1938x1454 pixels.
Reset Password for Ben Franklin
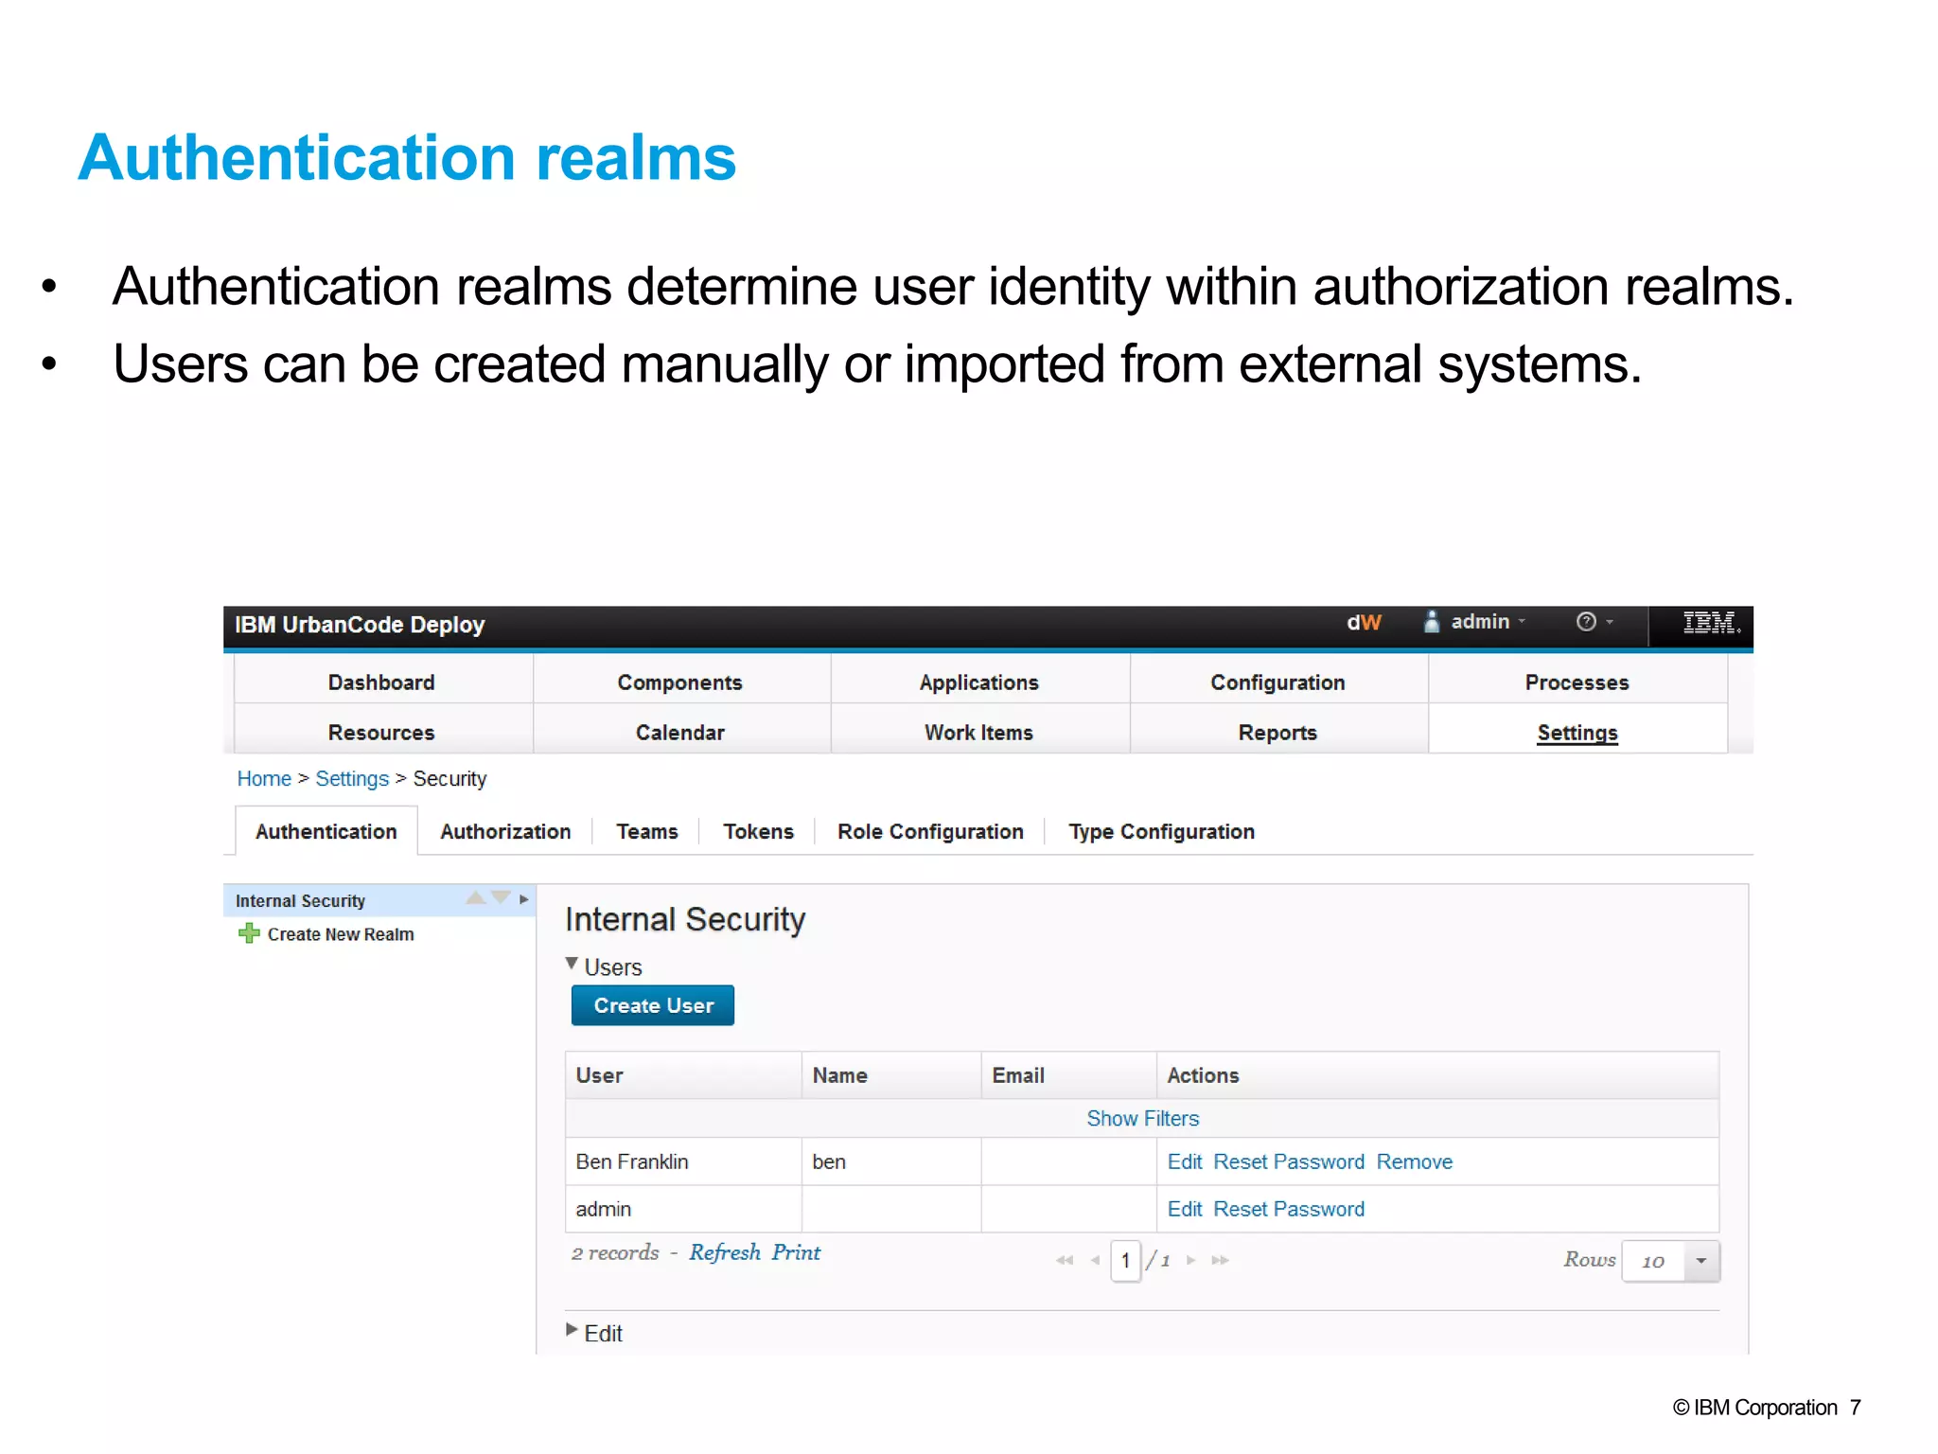(x=1289, y=1161)
